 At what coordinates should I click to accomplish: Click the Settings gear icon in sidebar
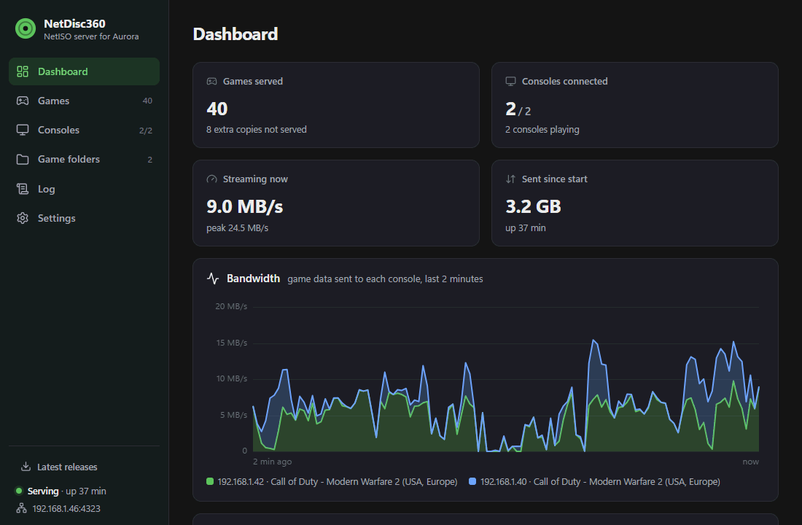tap(23, 218)
